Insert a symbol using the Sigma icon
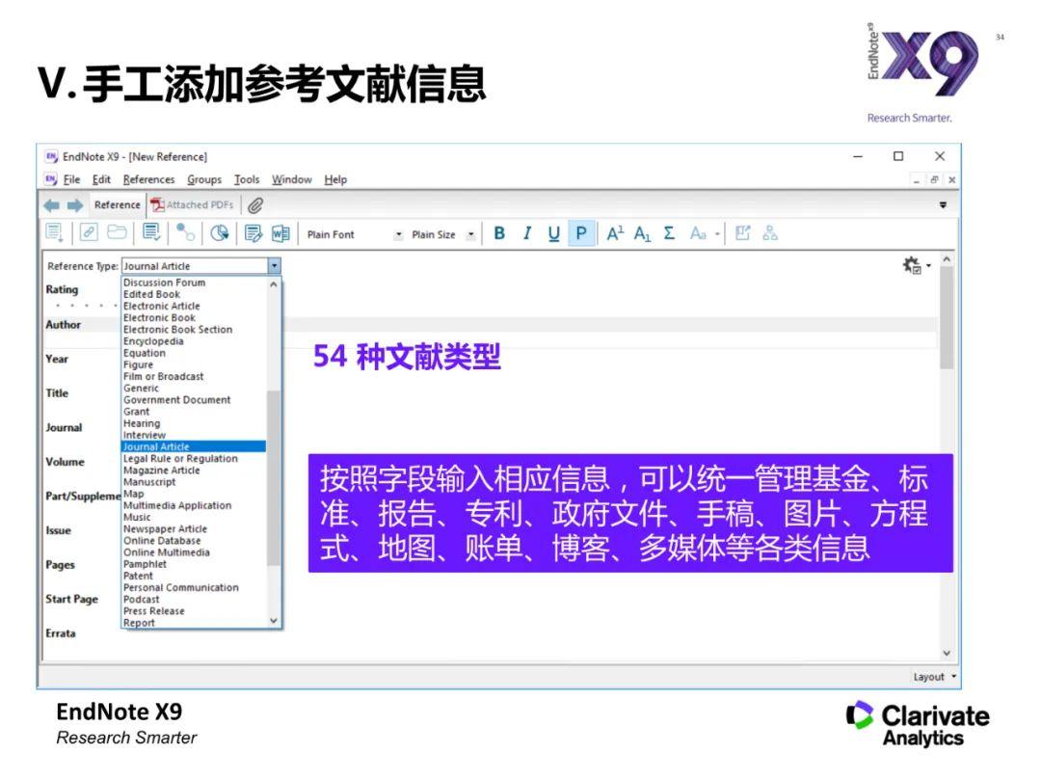 [x=668, y=233]
